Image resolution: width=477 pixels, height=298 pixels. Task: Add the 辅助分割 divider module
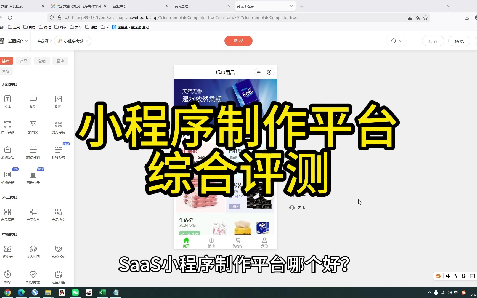pyautogui.click(x=33, y=153)
